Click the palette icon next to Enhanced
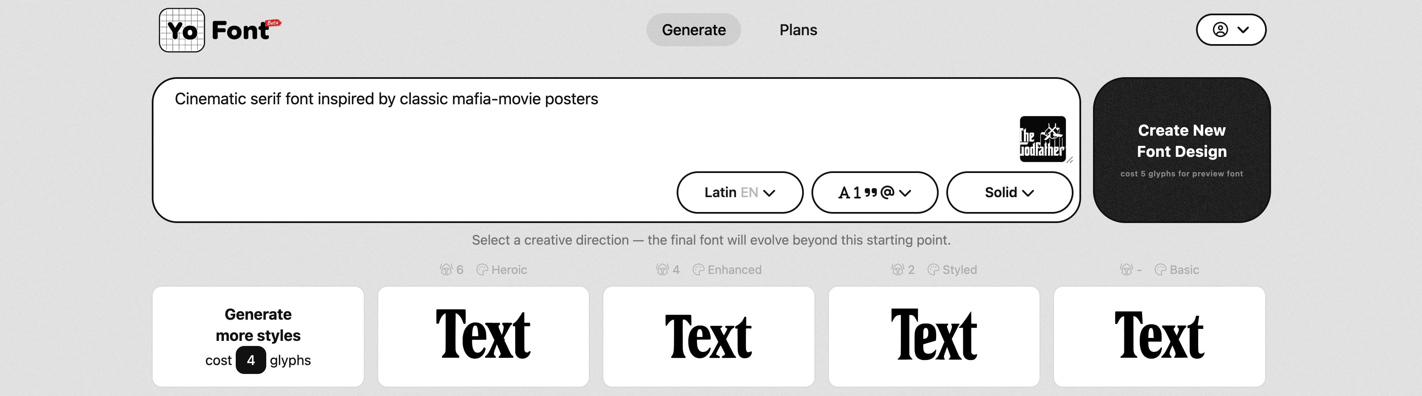The height and width of the screenshot is (396, 1422). pyautogui.click(x=698, y=270)
